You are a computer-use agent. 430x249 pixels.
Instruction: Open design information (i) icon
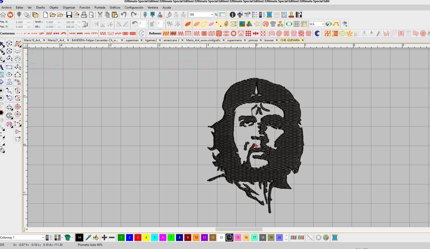(232, 15)
